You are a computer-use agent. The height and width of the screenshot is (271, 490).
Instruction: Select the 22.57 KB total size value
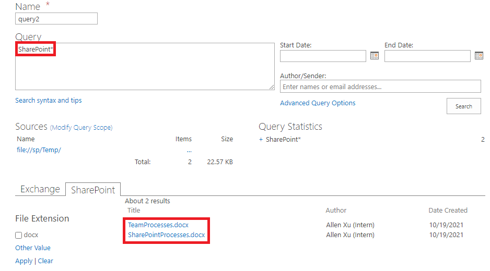click(x=220, y=162)
